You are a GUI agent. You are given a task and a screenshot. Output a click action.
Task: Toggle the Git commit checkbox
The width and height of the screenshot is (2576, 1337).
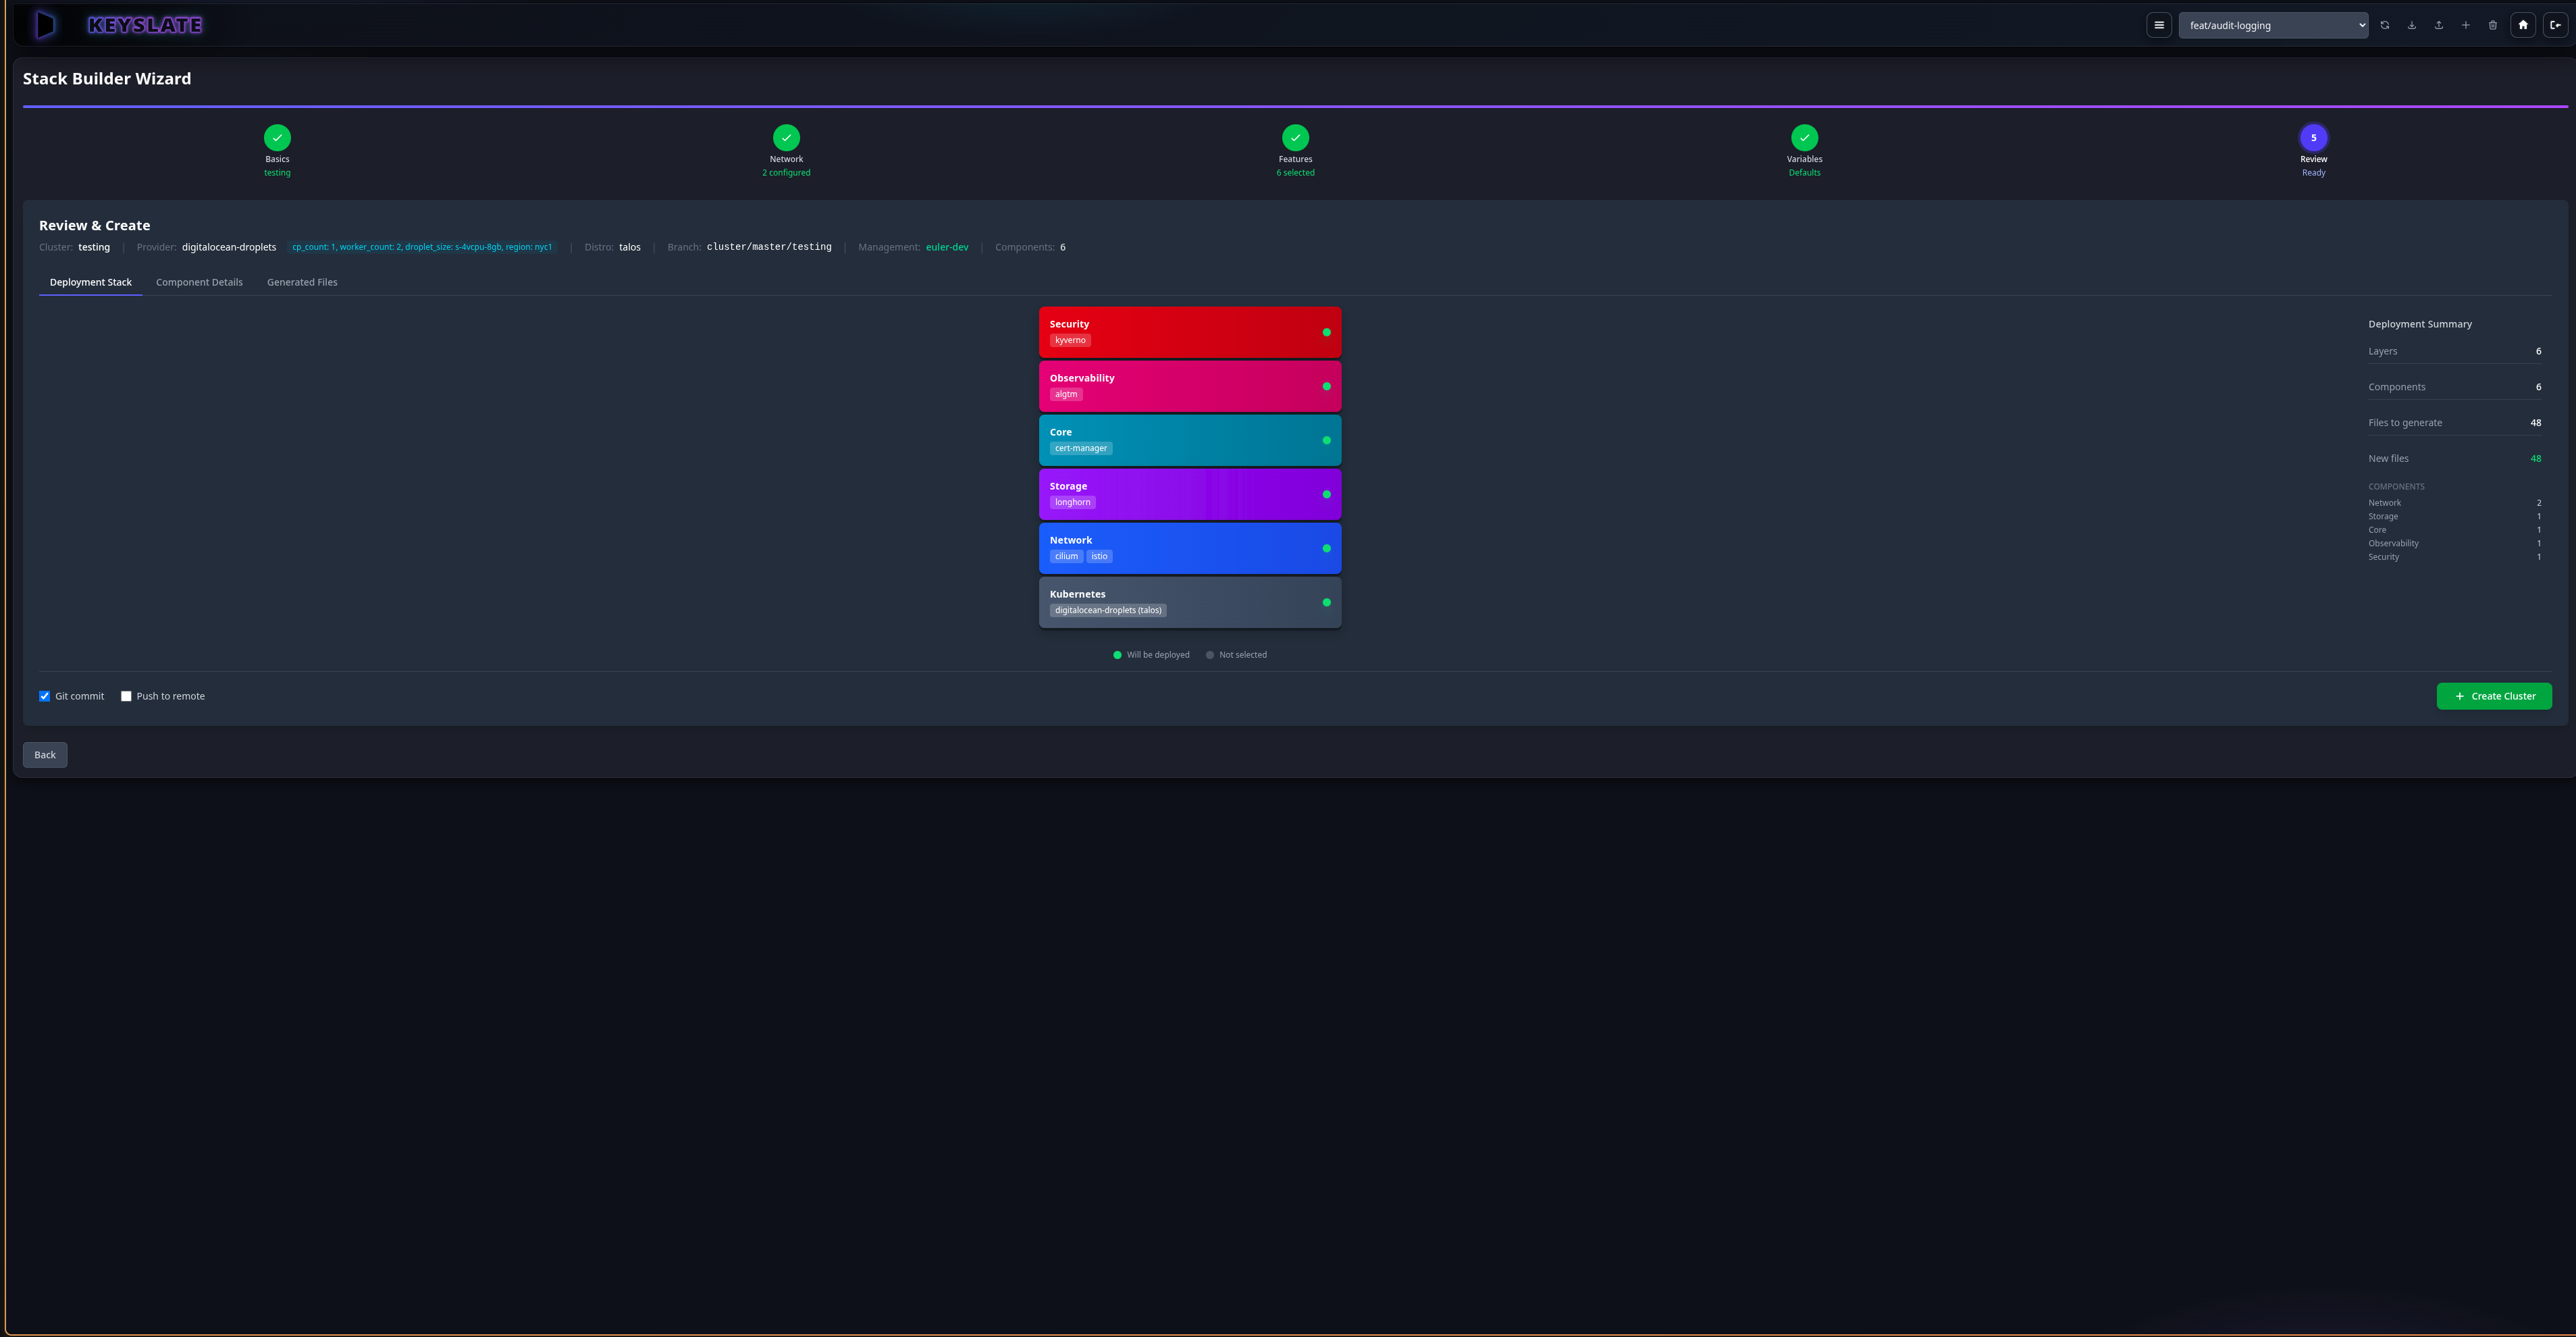(x=44, y=696)
